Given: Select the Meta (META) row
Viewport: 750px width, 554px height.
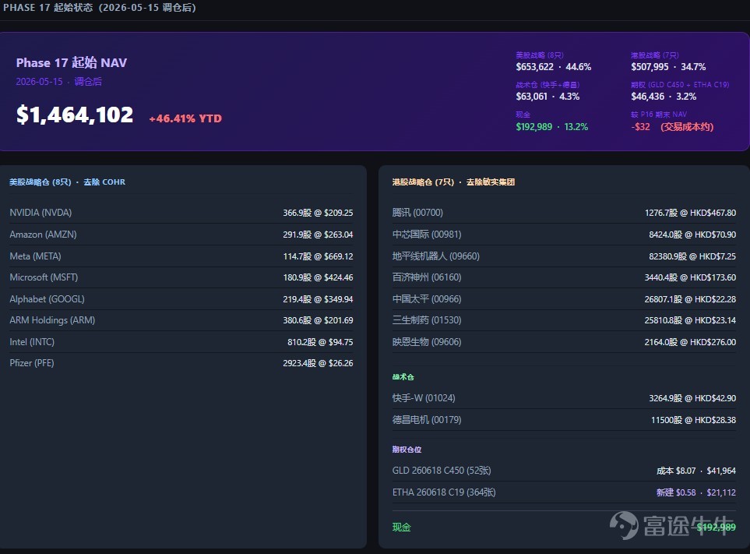Looking at the screenshot, I should [181, 256].
